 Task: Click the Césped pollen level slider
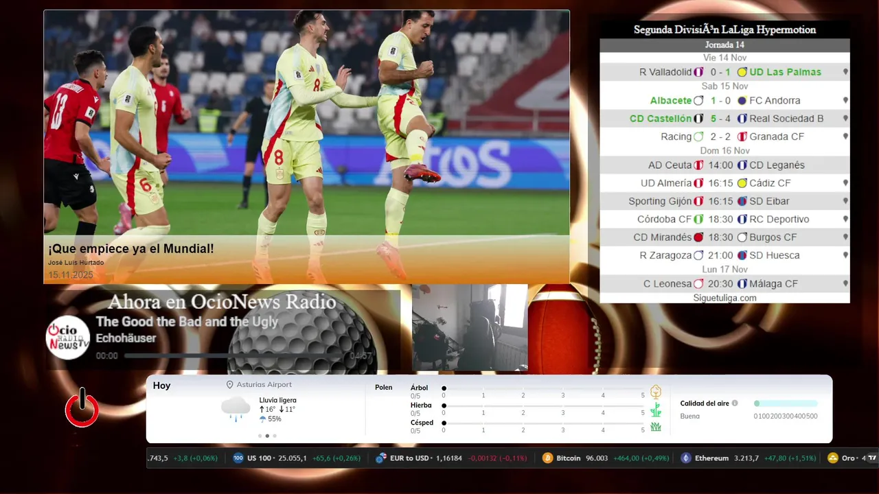tap(543, 423)
